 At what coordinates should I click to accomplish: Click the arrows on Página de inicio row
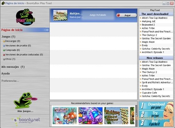coord(46,30)
